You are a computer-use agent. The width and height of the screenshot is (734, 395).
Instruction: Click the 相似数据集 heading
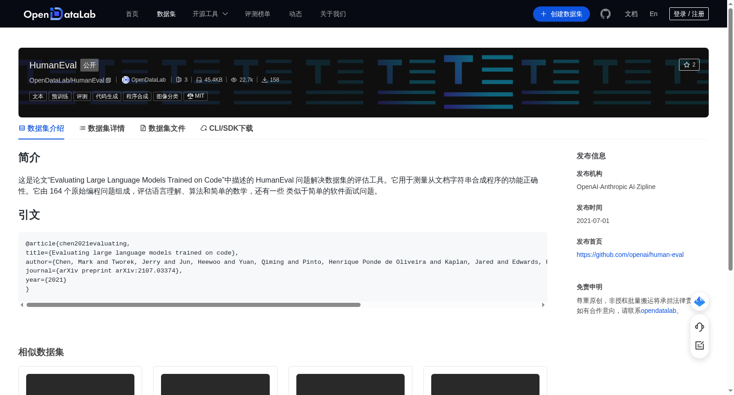(x=41, y=352)
